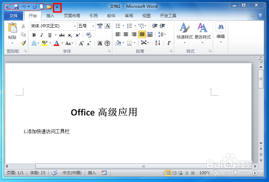269x182 pixels.
Task: Click the Sort A-Z icon
Action: coord(157,43)
